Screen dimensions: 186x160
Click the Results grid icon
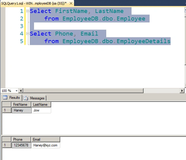(x=5, y=98)
